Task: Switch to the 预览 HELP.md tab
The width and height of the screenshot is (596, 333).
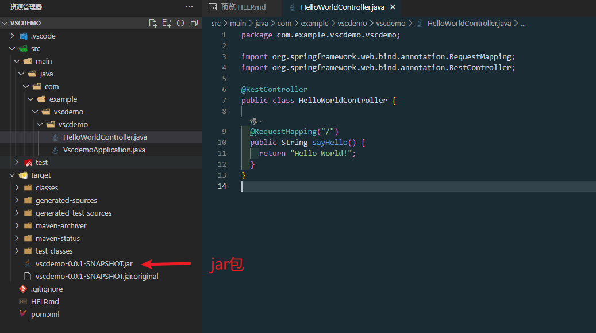Action: pos(237,7)
